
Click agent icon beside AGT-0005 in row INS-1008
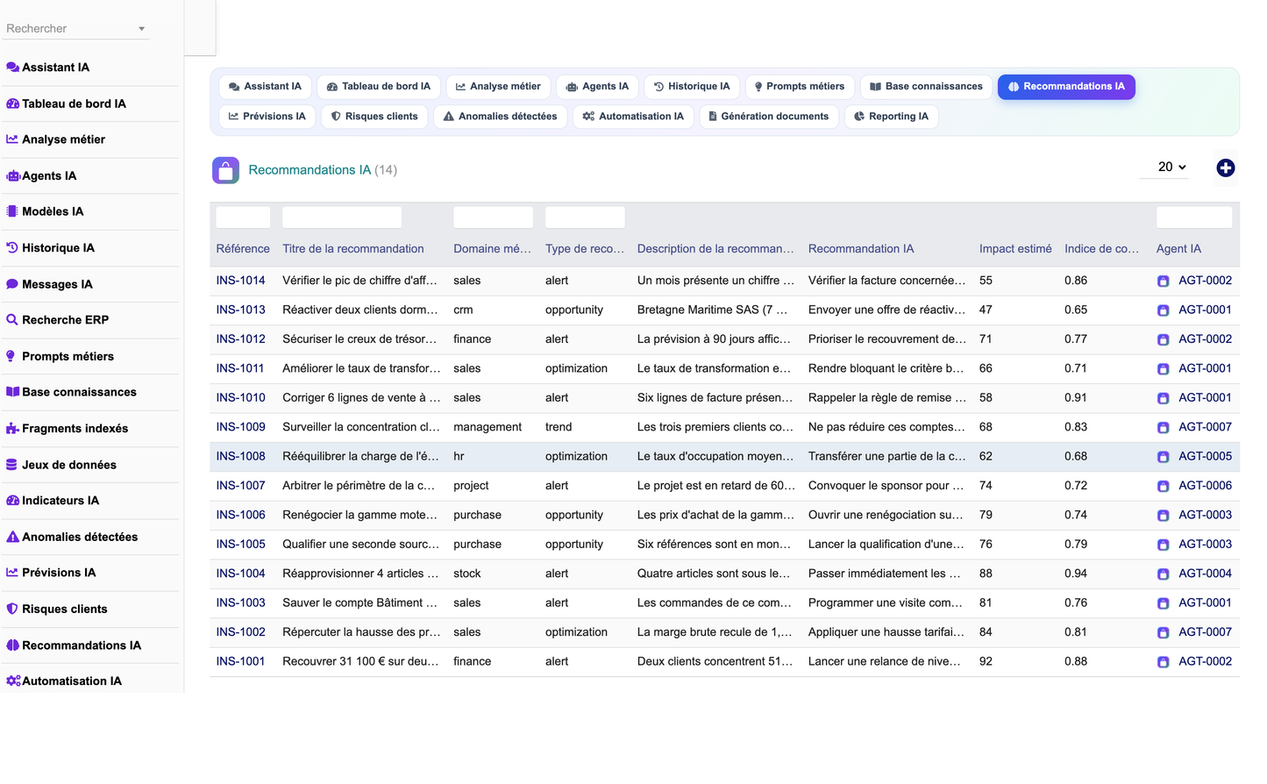pyautogui.click(x=1163, y=457)
